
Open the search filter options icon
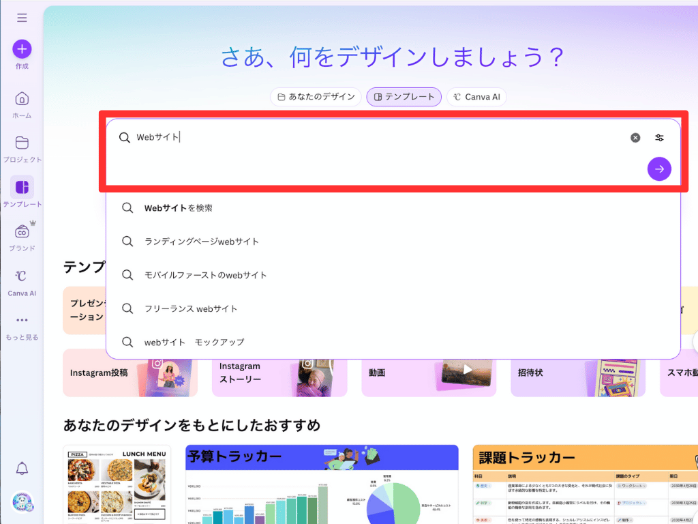[x=659, y=138]
